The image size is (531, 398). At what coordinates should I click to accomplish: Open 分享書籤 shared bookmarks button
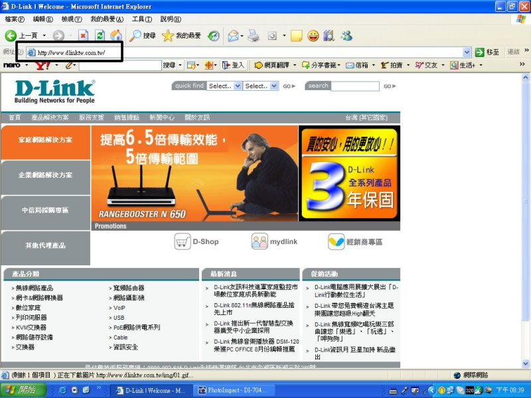[x=320, y=65]
